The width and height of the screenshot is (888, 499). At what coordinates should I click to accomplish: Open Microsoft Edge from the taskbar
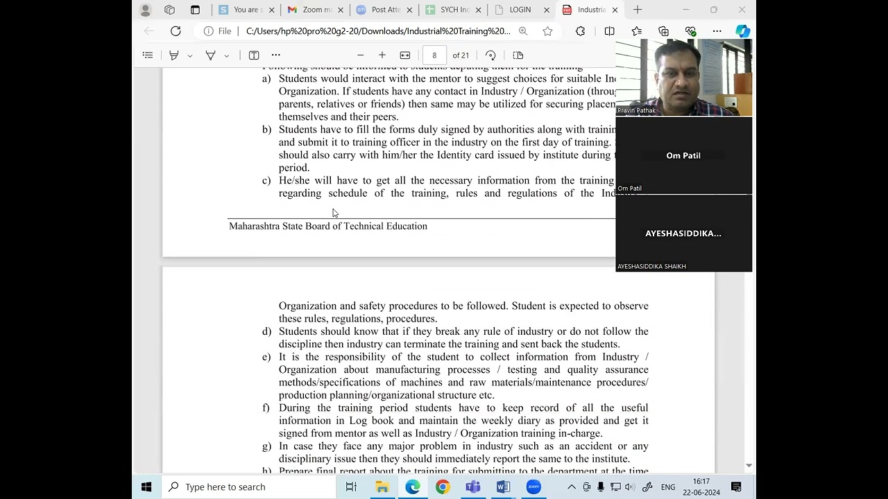[413, 487]
